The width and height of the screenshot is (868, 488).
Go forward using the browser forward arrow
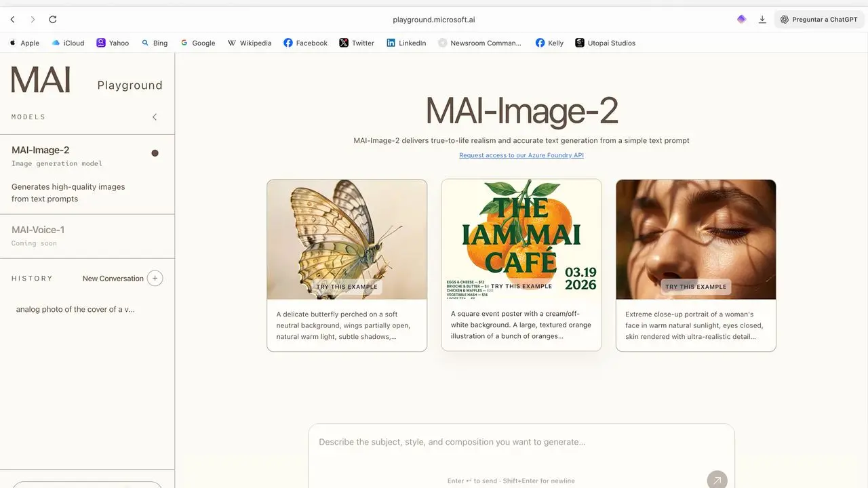(33, 20)
